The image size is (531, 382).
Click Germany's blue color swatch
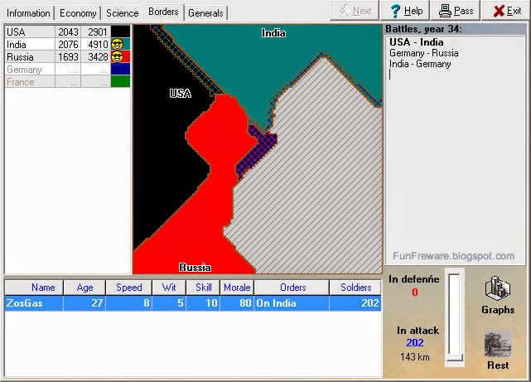(x=121, y=69)
